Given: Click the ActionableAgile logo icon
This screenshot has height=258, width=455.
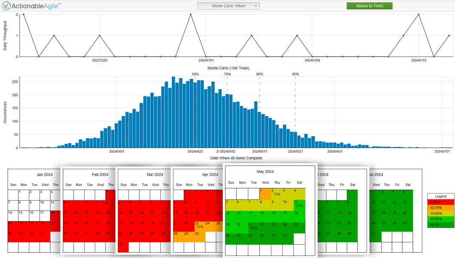Looking at the screenshot, I should (7, 6).
